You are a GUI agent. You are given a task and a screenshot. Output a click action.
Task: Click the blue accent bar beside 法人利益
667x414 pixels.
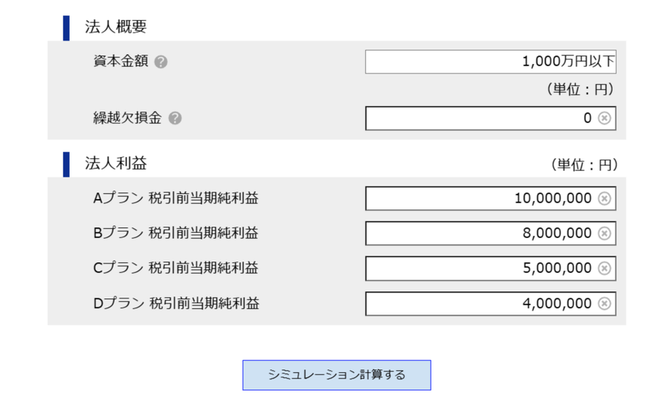pyautogui.click(x=65, y=161)
